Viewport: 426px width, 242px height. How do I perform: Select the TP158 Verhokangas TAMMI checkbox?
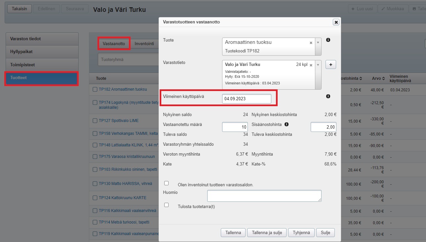[x=95, y=134]
